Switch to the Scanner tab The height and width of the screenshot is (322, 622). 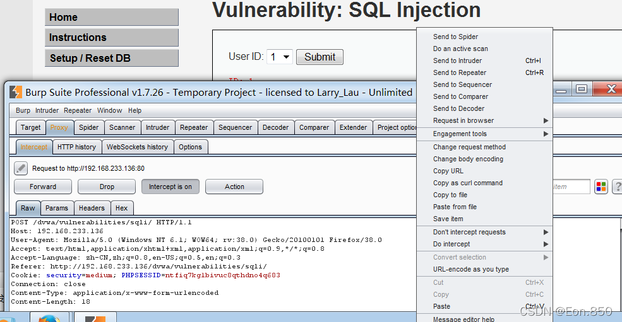(x=122, y=127)
